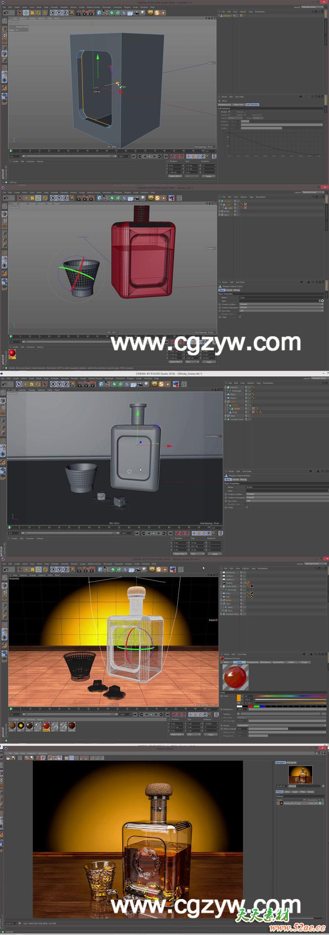329x935 pixels.
Task: Switch to the Histogram tab in the Picture Viewer
Action: click(292, 762)
